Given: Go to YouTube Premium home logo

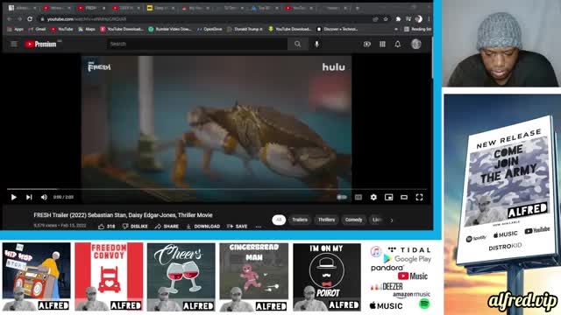Looking at the screenshot, I should 41,44.
